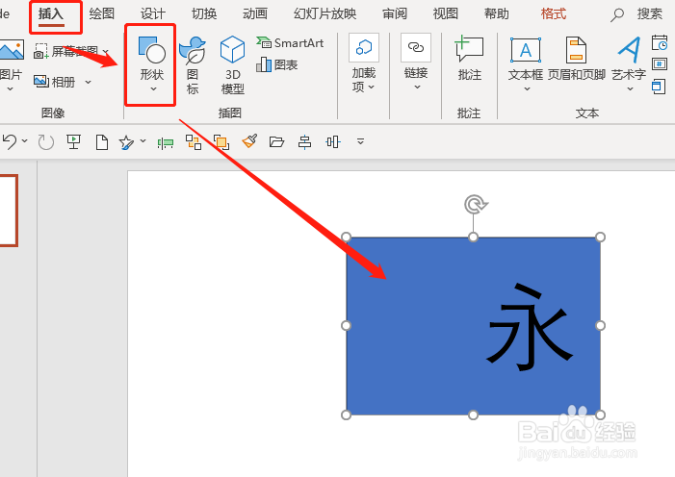Insert an icon with 图标 button
This screenshot has height=477, width=675.
tap(193, 65)
